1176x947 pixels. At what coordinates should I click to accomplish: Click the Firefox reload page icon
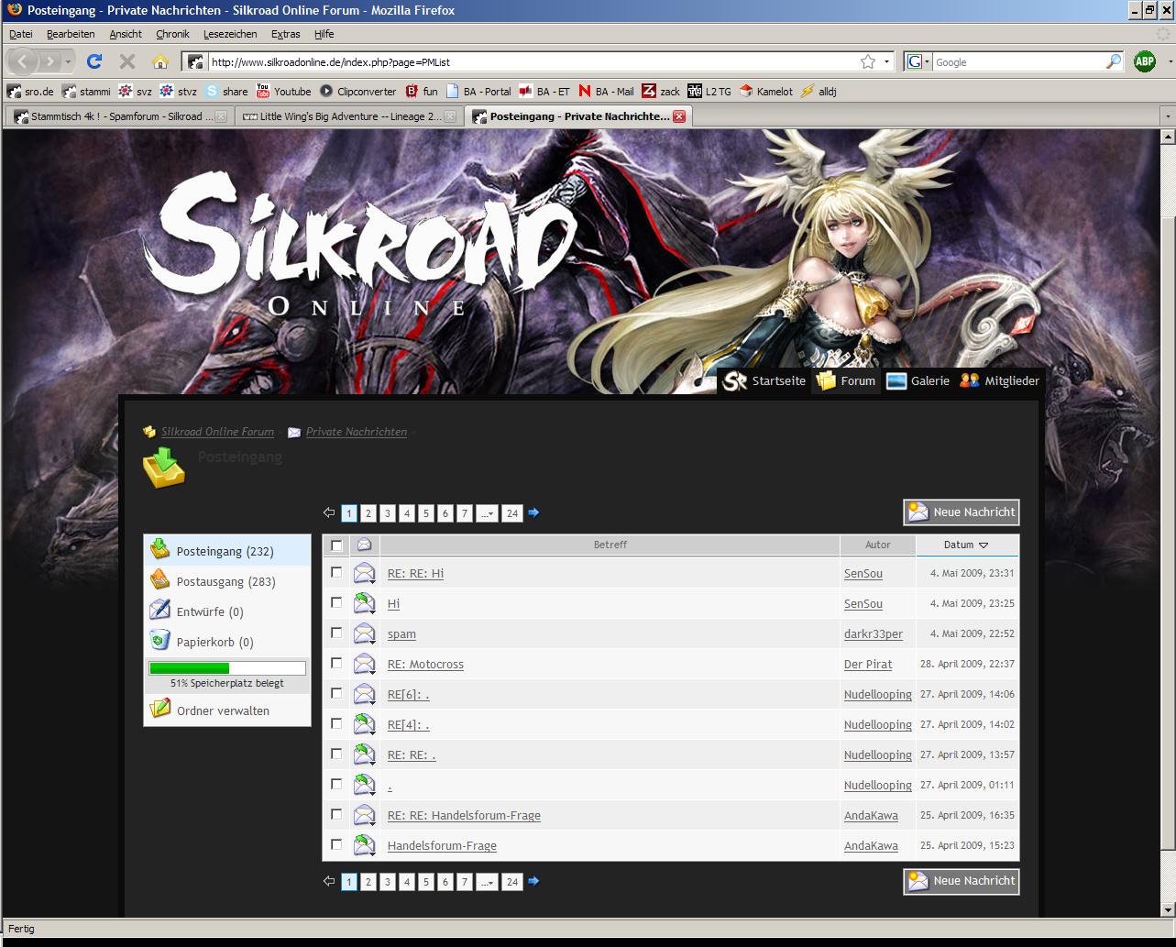click(93, 61)
